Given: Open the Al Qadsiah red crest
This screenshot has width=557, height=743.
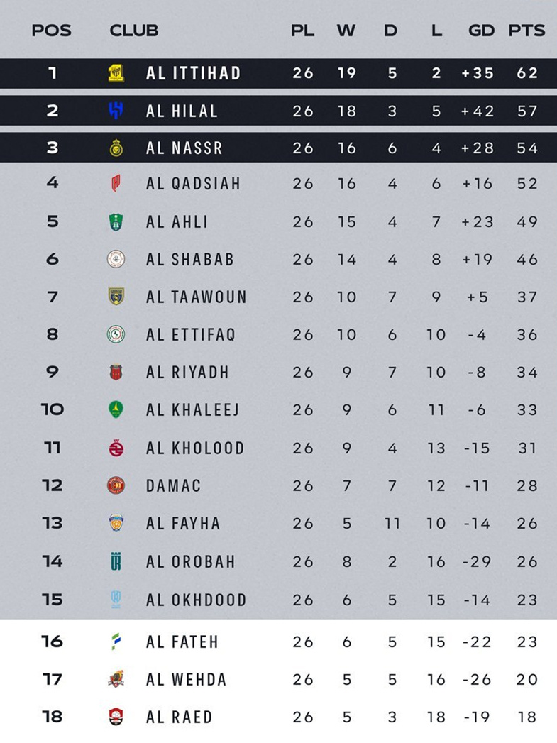Looking at the screenshot, I should pyautogui.click(x=116, y=183).
